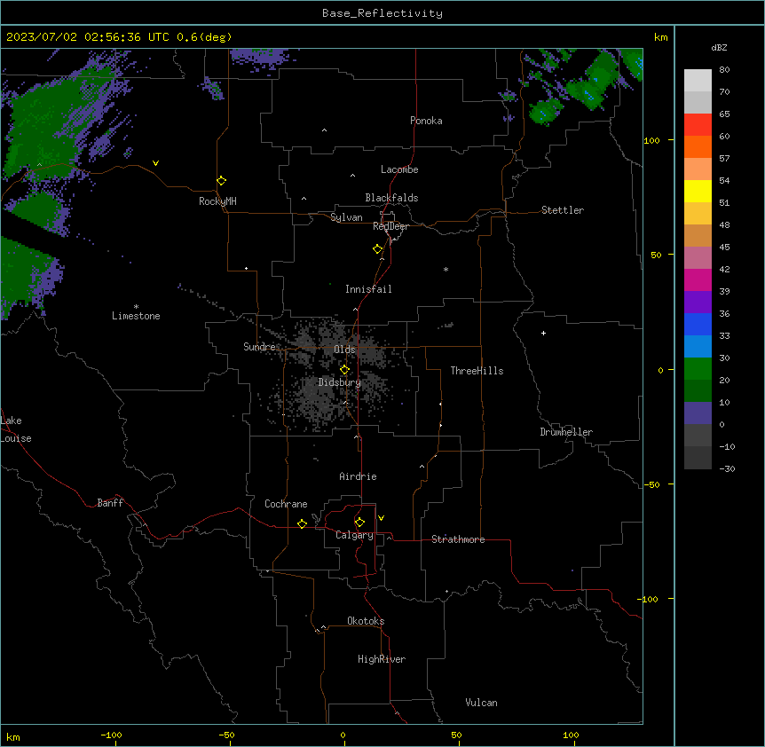Viewport: 765px width, 747px height.
Task: Click the white asterisk above Limestone label
Action: 136,306
